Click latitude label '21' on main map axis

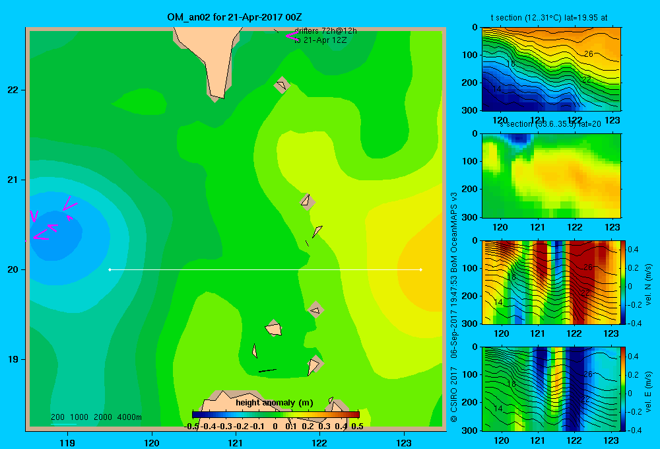pyautogui.click(x=13, y=180)
